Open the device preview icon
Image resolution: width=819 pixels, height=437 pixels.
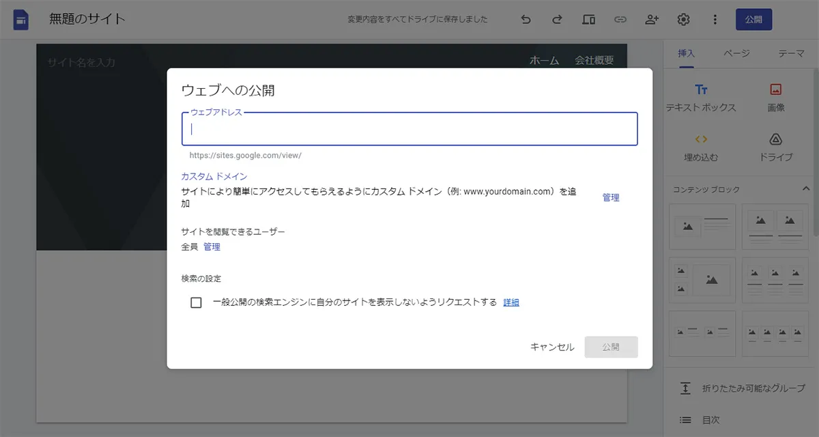(x=588, y=19)
